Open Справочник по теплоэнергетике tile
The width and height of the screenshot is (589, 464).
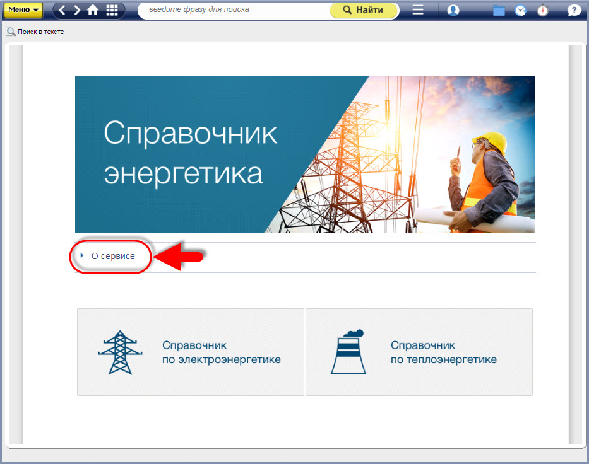pos(419,352)
